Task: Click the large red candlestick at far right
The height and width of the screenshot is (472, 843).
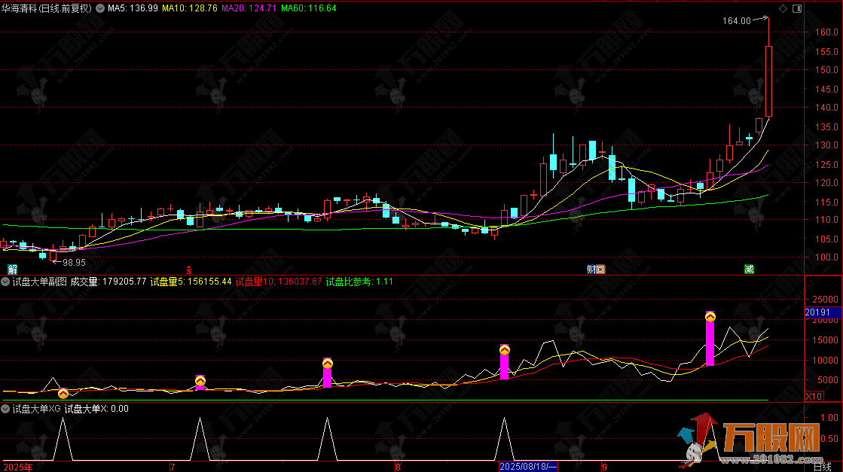Action: click(x=769, y=81)
